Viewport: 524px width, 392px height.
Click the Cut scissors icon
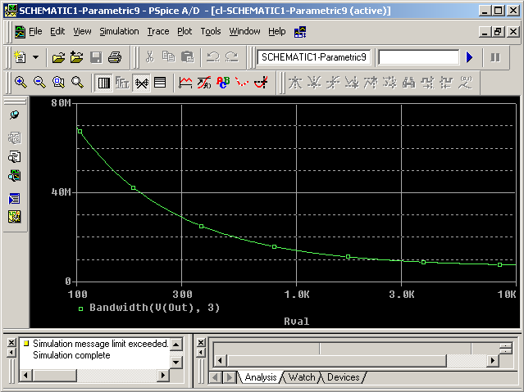pyautogui.click(x=150, y=57)
